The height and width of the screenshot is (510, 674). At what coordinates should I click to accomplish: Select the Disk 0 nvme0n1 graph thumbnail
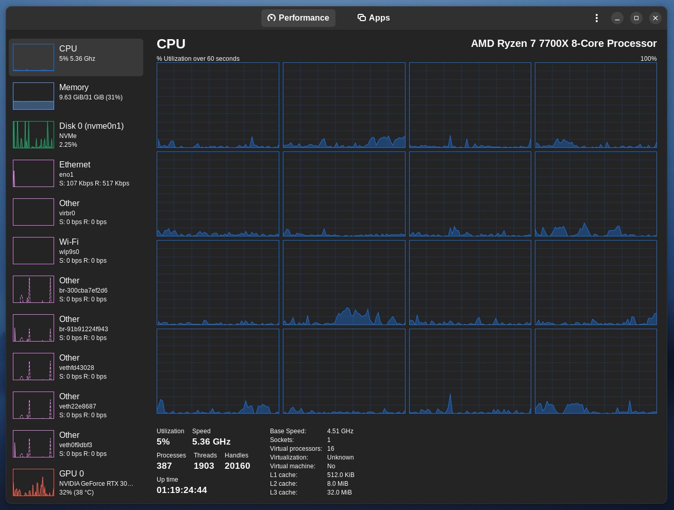(x=33, y=134)
